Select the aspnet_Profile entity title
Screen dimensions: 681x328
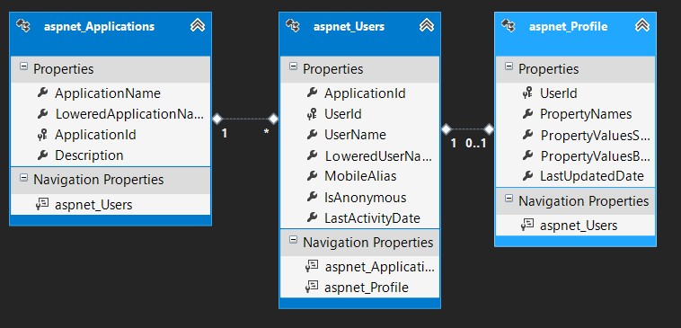pyautogui.click(x=568, y=26)
